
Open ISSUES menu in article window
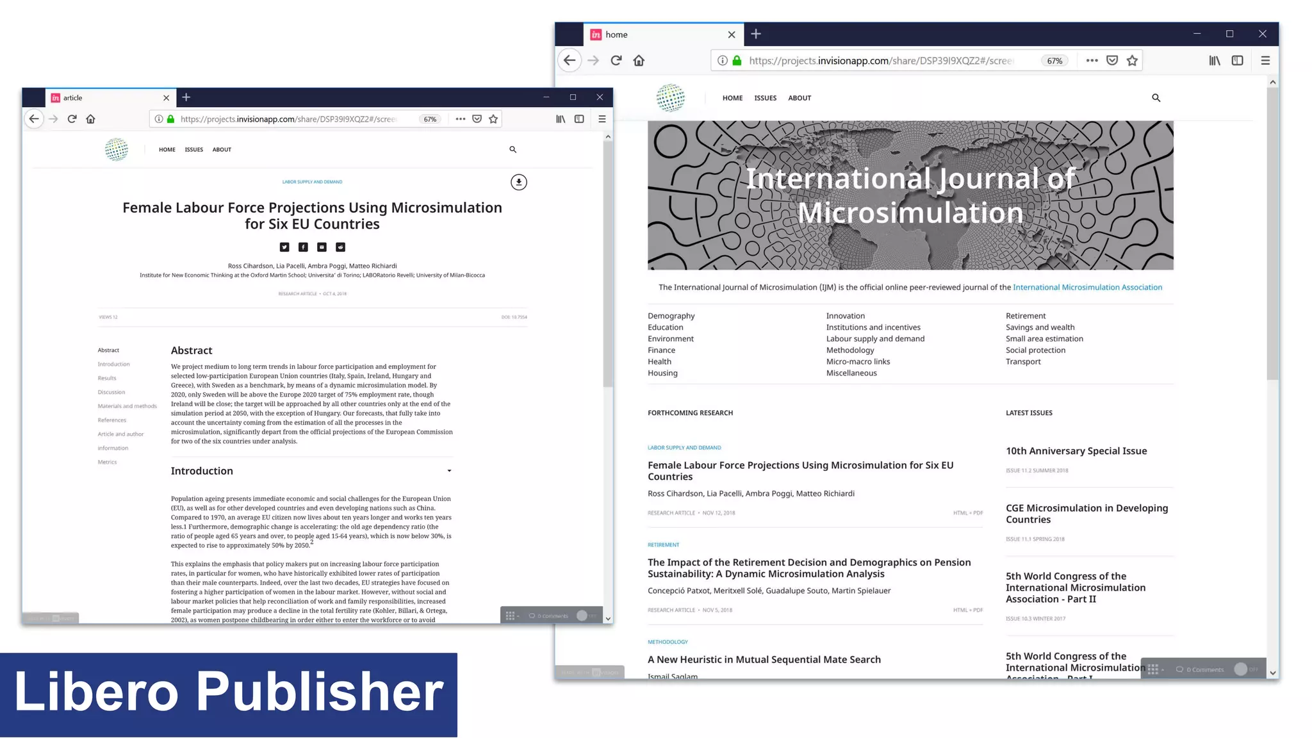pyautogui.click(x=193, y=150)
